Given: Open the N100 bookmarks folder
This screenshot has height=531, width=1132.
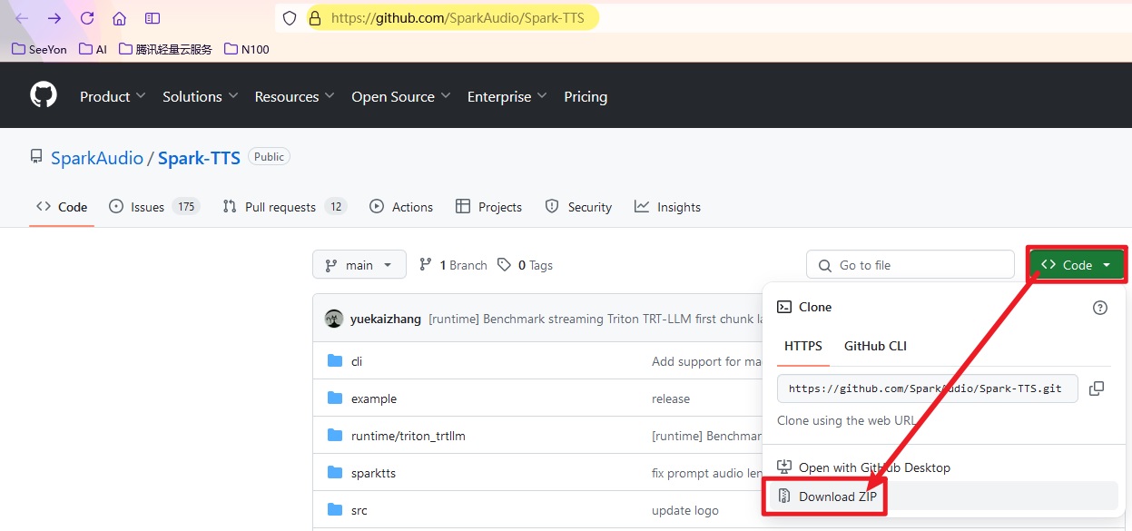Looking at the screenshot, I should pos(247,49).
